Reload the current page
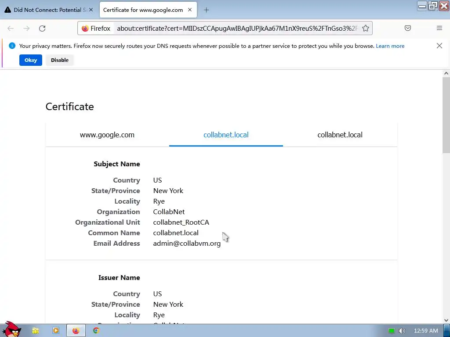 pos(42,29)
